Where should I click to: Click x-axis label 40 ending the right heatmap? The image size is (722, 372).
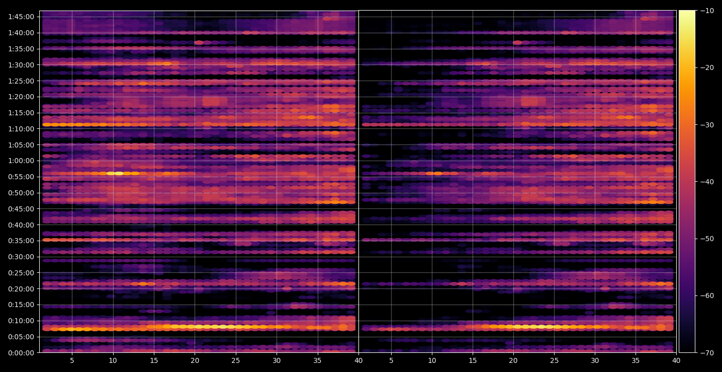click(677, 361)
